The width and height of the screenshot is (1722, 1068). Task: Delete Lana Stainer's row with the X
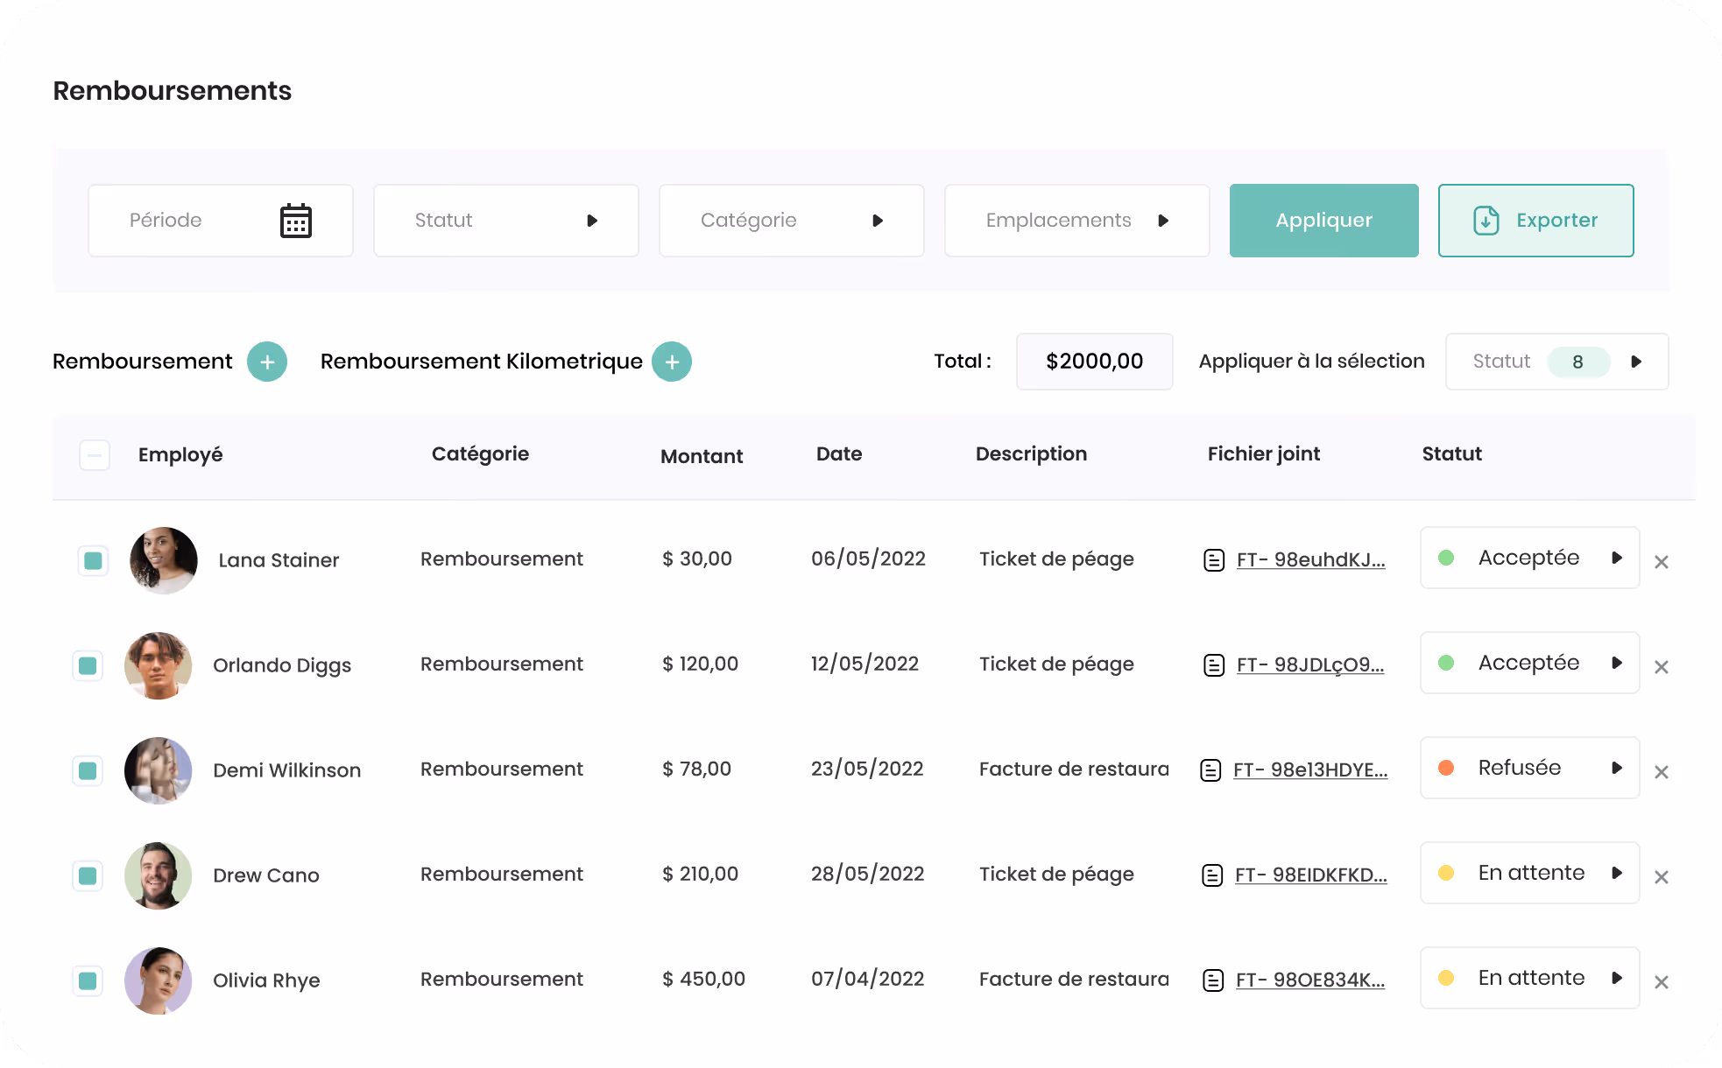click(1662, 562)
